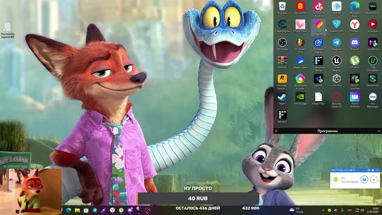Screen dimensions: 382x215
Task: Launch NVIDIA App shortcut
Action: (300, 99)
